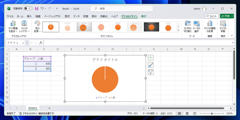The image size is (240, 120).
Task: Move chart styles gallery up one row
Action: 178,23
